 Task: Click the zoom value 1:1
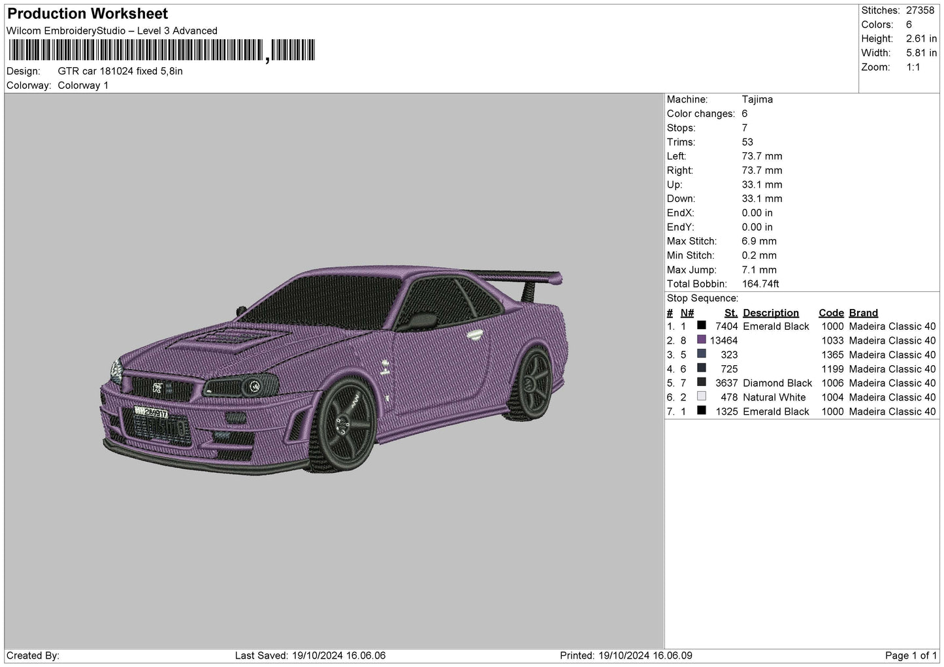913,67
